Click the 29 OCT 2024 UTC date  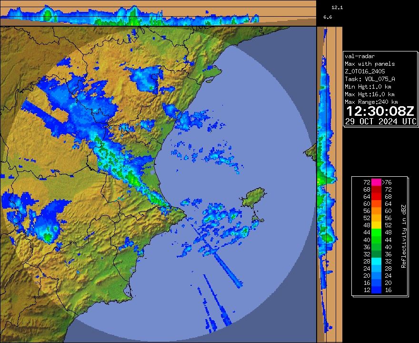[380, 121]
